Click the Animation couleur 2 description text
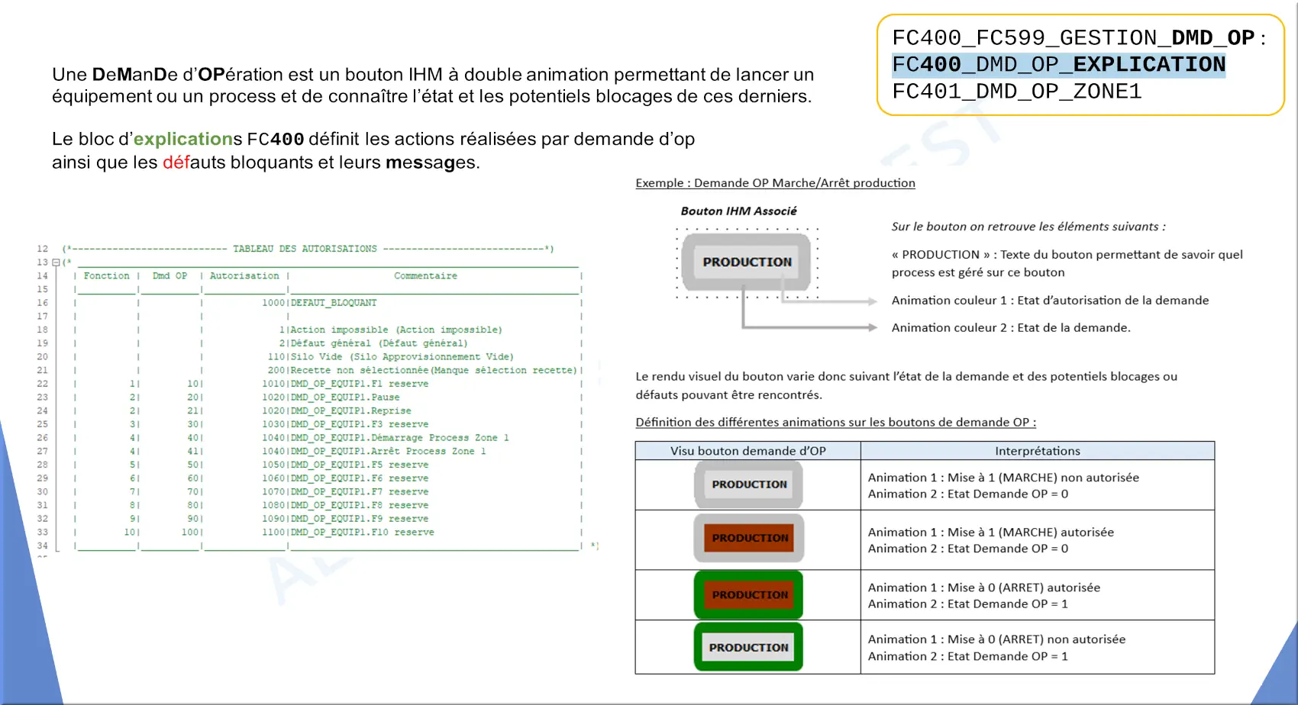 tap(1011, 328)
